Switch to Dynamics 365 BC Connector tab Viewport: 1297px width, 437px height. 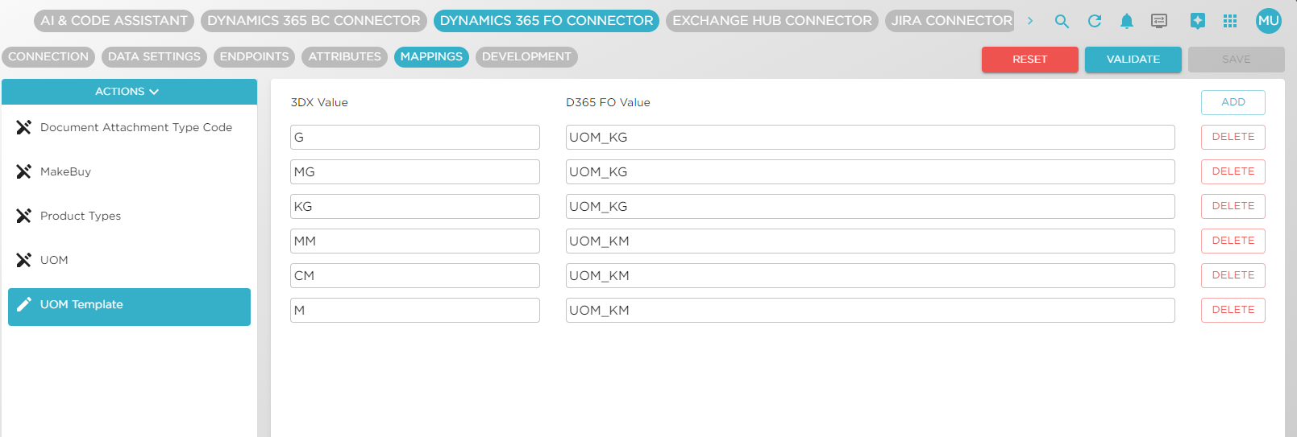click(314, 21)
